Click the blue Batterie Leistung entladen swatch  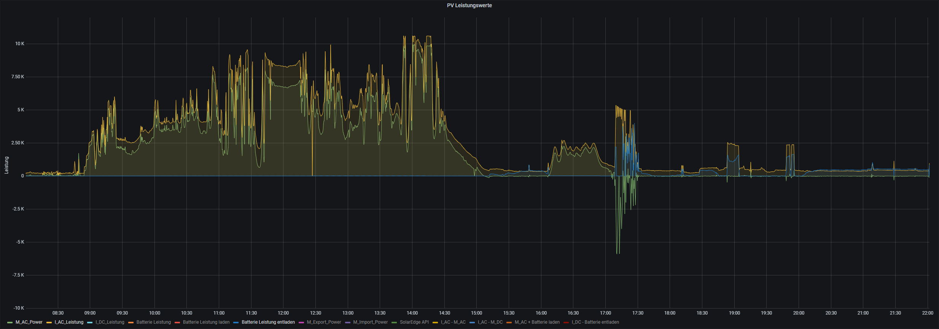pyautogui.click(x=236, y=323)
